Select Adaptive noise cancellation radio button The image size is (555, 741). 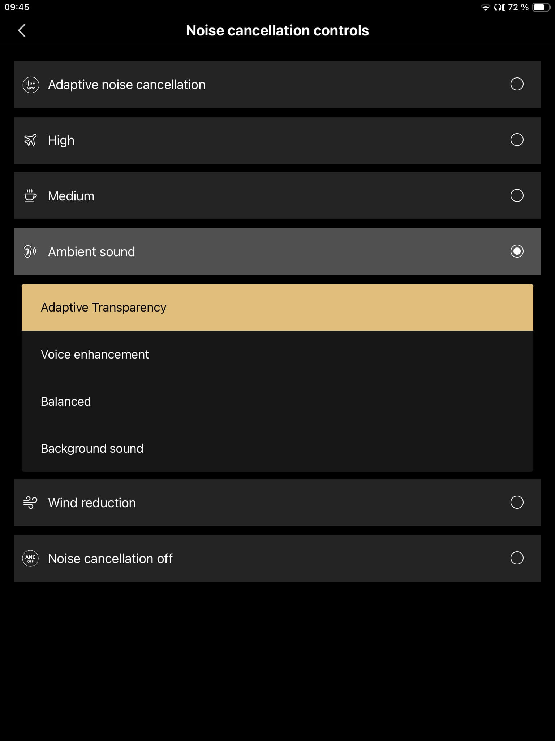click(517, 84)
